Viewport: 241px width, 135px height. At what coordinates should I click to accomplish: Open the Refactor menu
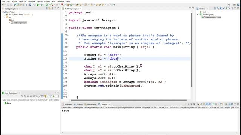(x=23, y=1)
